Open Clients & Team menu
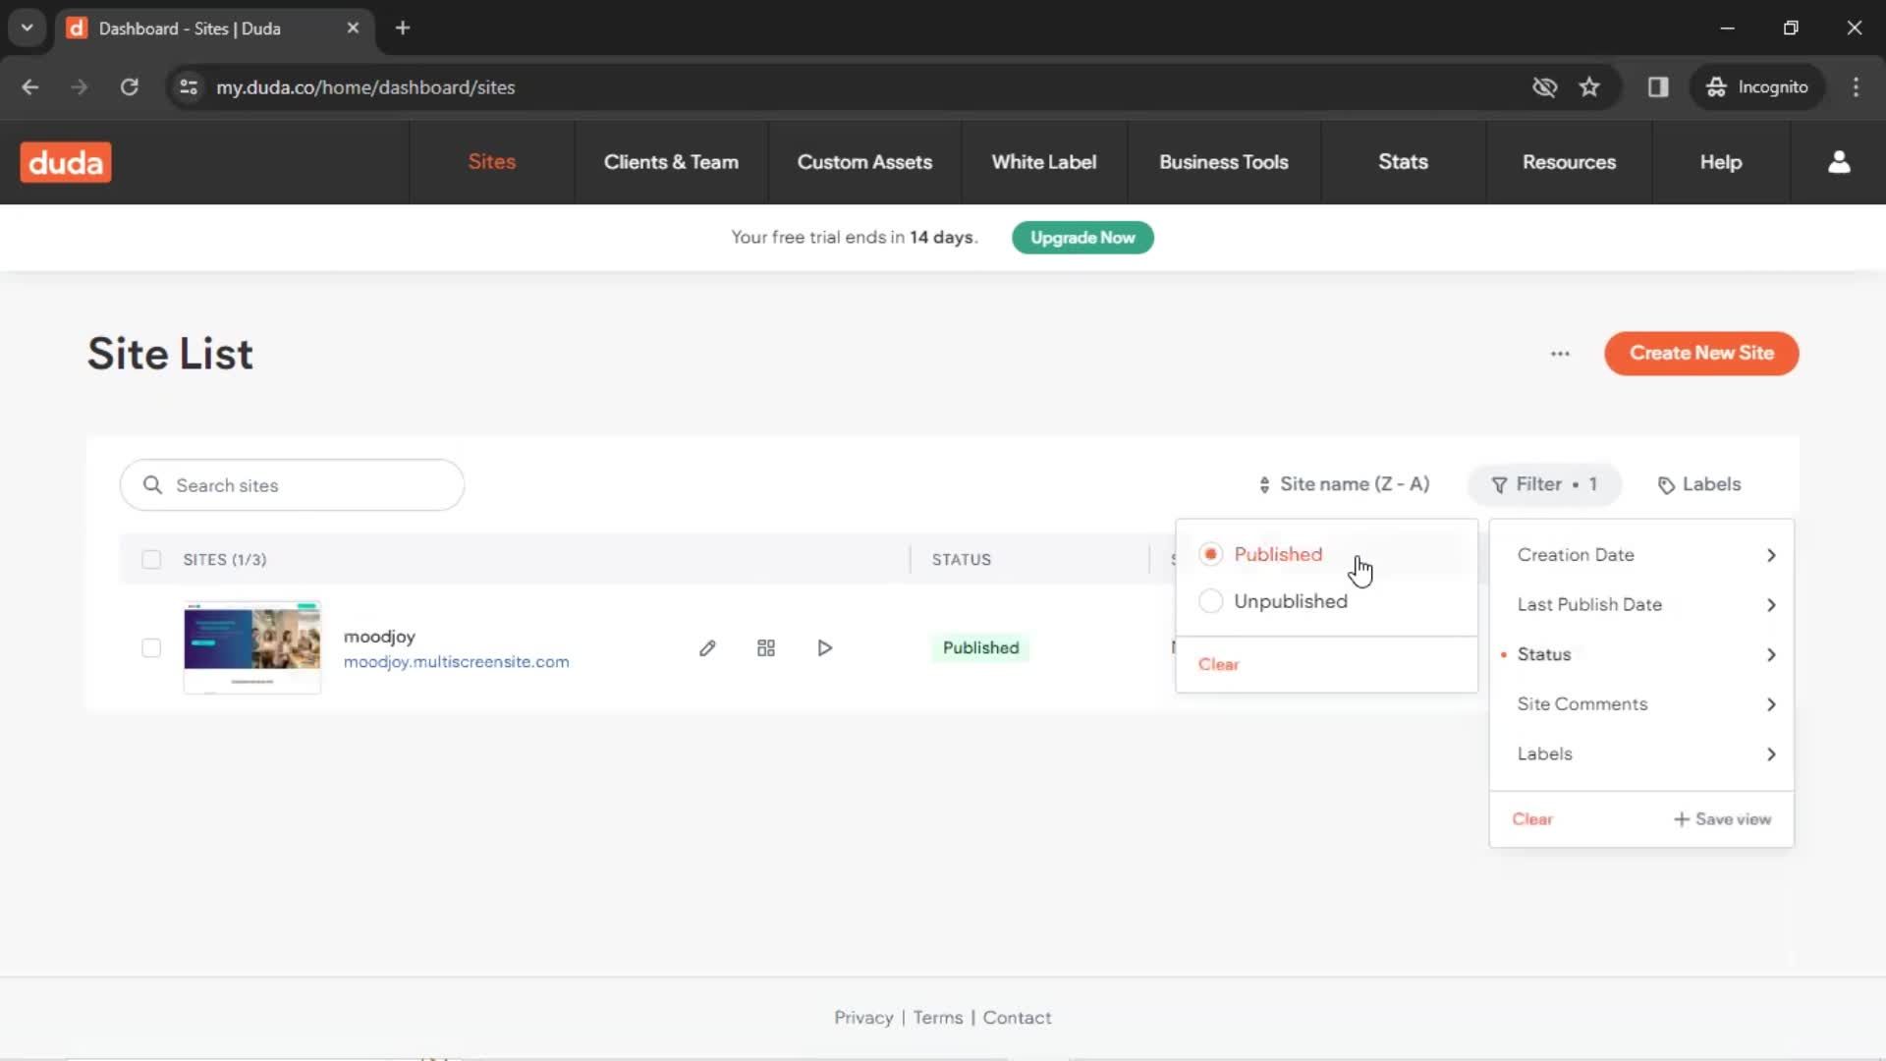Image resolution: width=1886 pixels, height=1061 pixels. click(671, 162)
